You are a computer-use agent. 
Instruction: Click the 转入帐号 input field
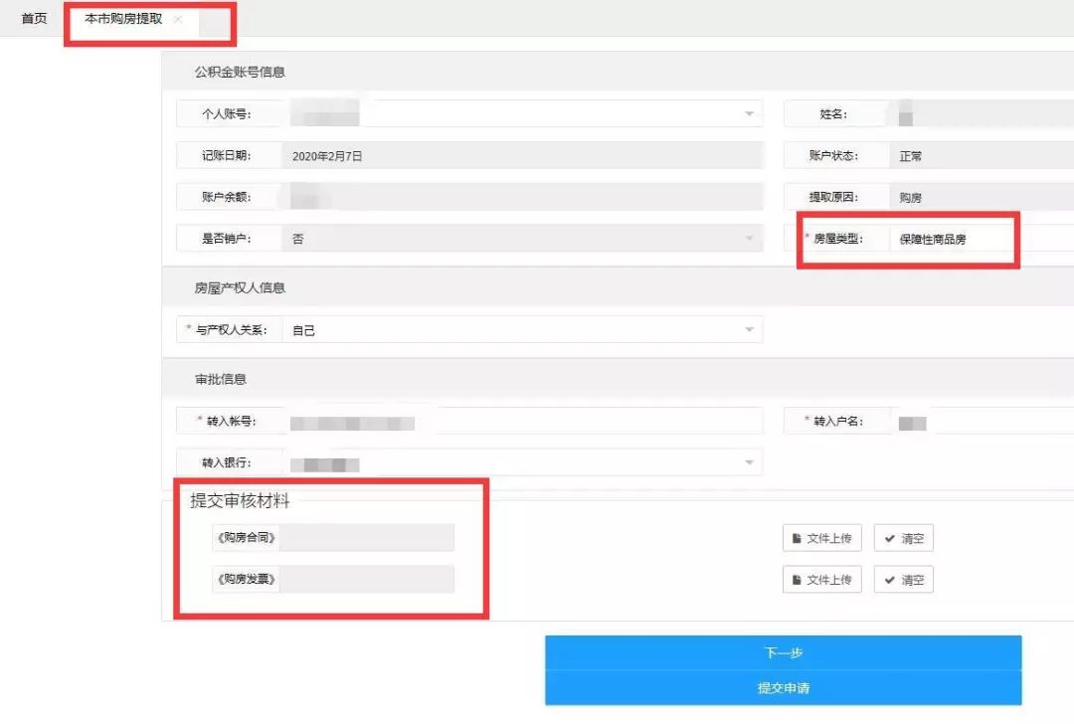click(517, 421)
